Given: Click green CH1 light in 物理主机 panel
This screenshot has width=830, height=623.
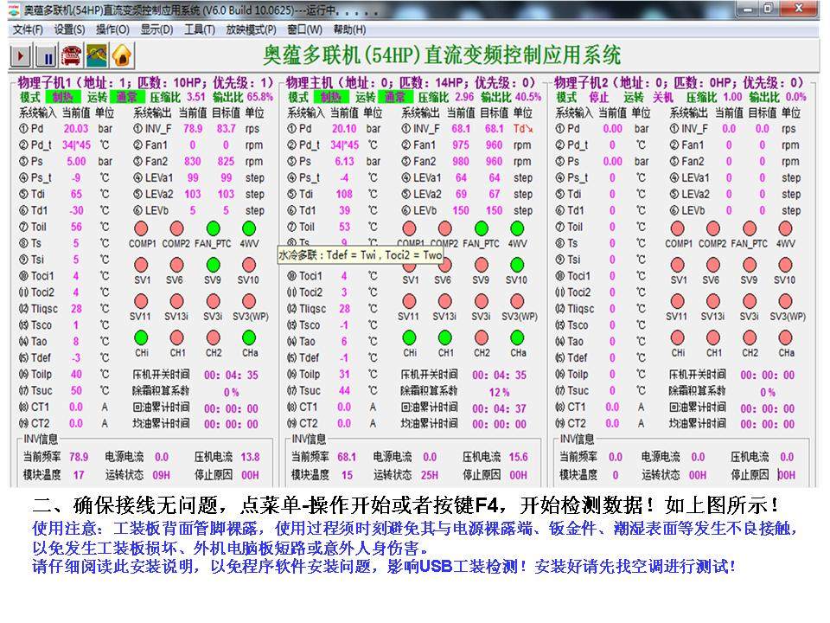Looking at the screenshot, I should 445,337.
